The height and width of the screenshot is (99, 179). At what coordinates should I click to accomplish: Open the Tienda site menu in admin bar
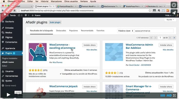(12, 15)
